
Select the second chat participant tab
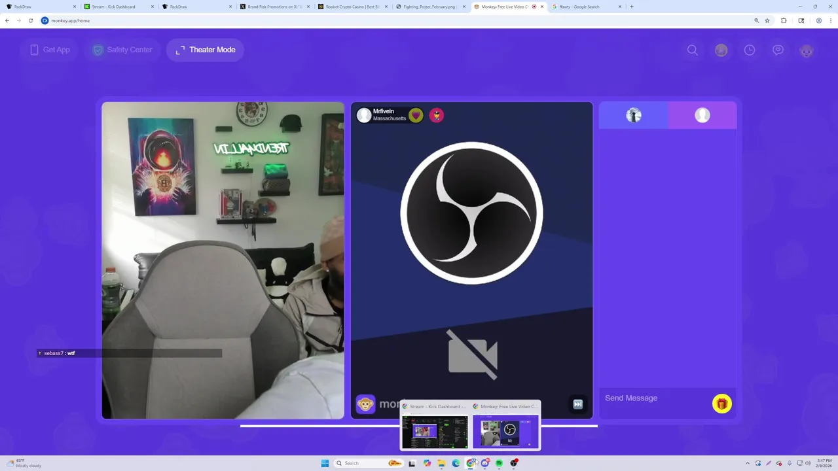[x=702, y=115]
